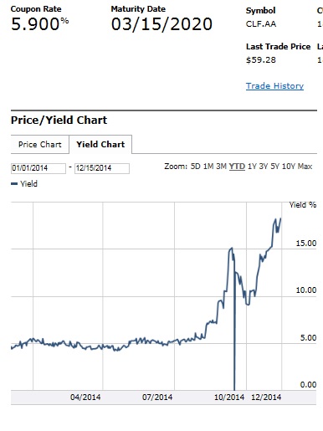The height and width of the screenshot is (431, 323).
Task: Click the end date field 12/15/2014
Action: point(102,168)
